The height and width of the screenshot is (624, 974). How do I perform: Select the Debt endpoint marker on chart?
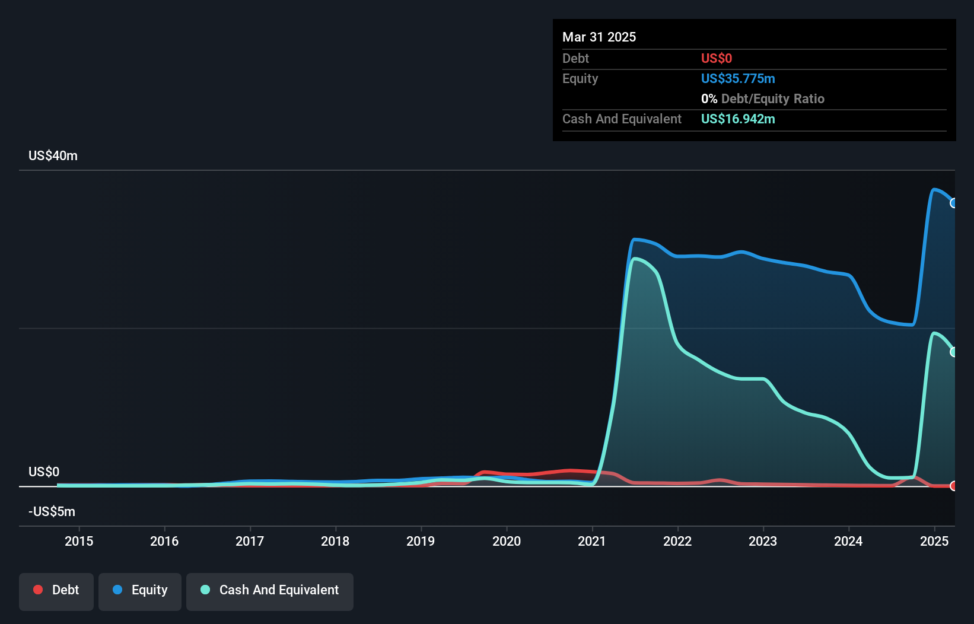(953, 486)
